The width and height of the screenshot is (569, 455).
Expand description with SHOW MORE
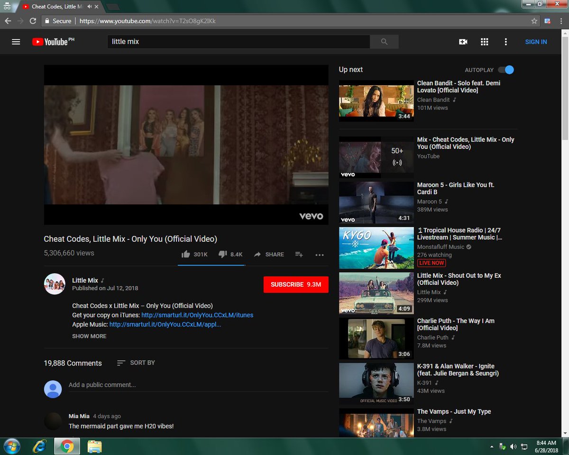tap(89, 336)
